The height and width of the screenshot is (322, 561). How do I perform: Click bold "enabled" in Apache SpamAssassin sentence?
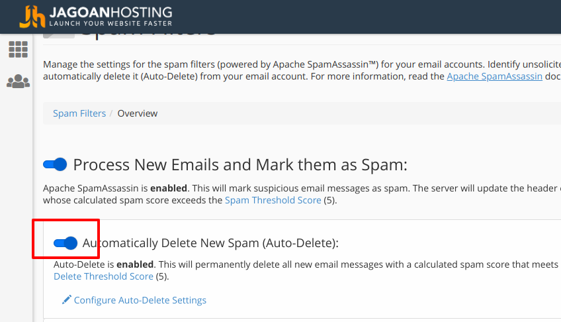pos(168,188)
